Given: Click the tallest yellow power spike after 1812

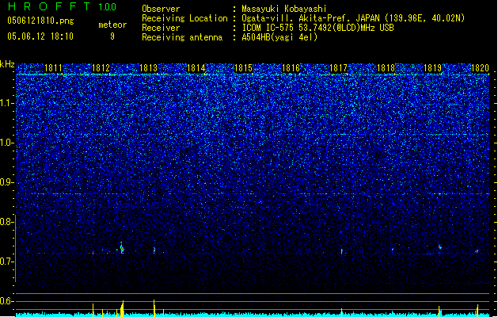Looking at the screenshot, I should [122, 308].
